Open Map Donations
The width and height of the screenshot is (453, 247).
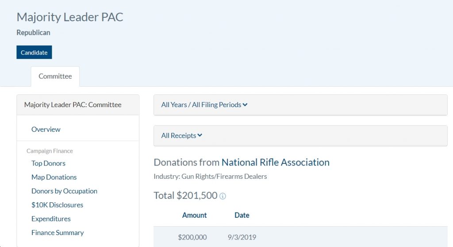point(54,177)
